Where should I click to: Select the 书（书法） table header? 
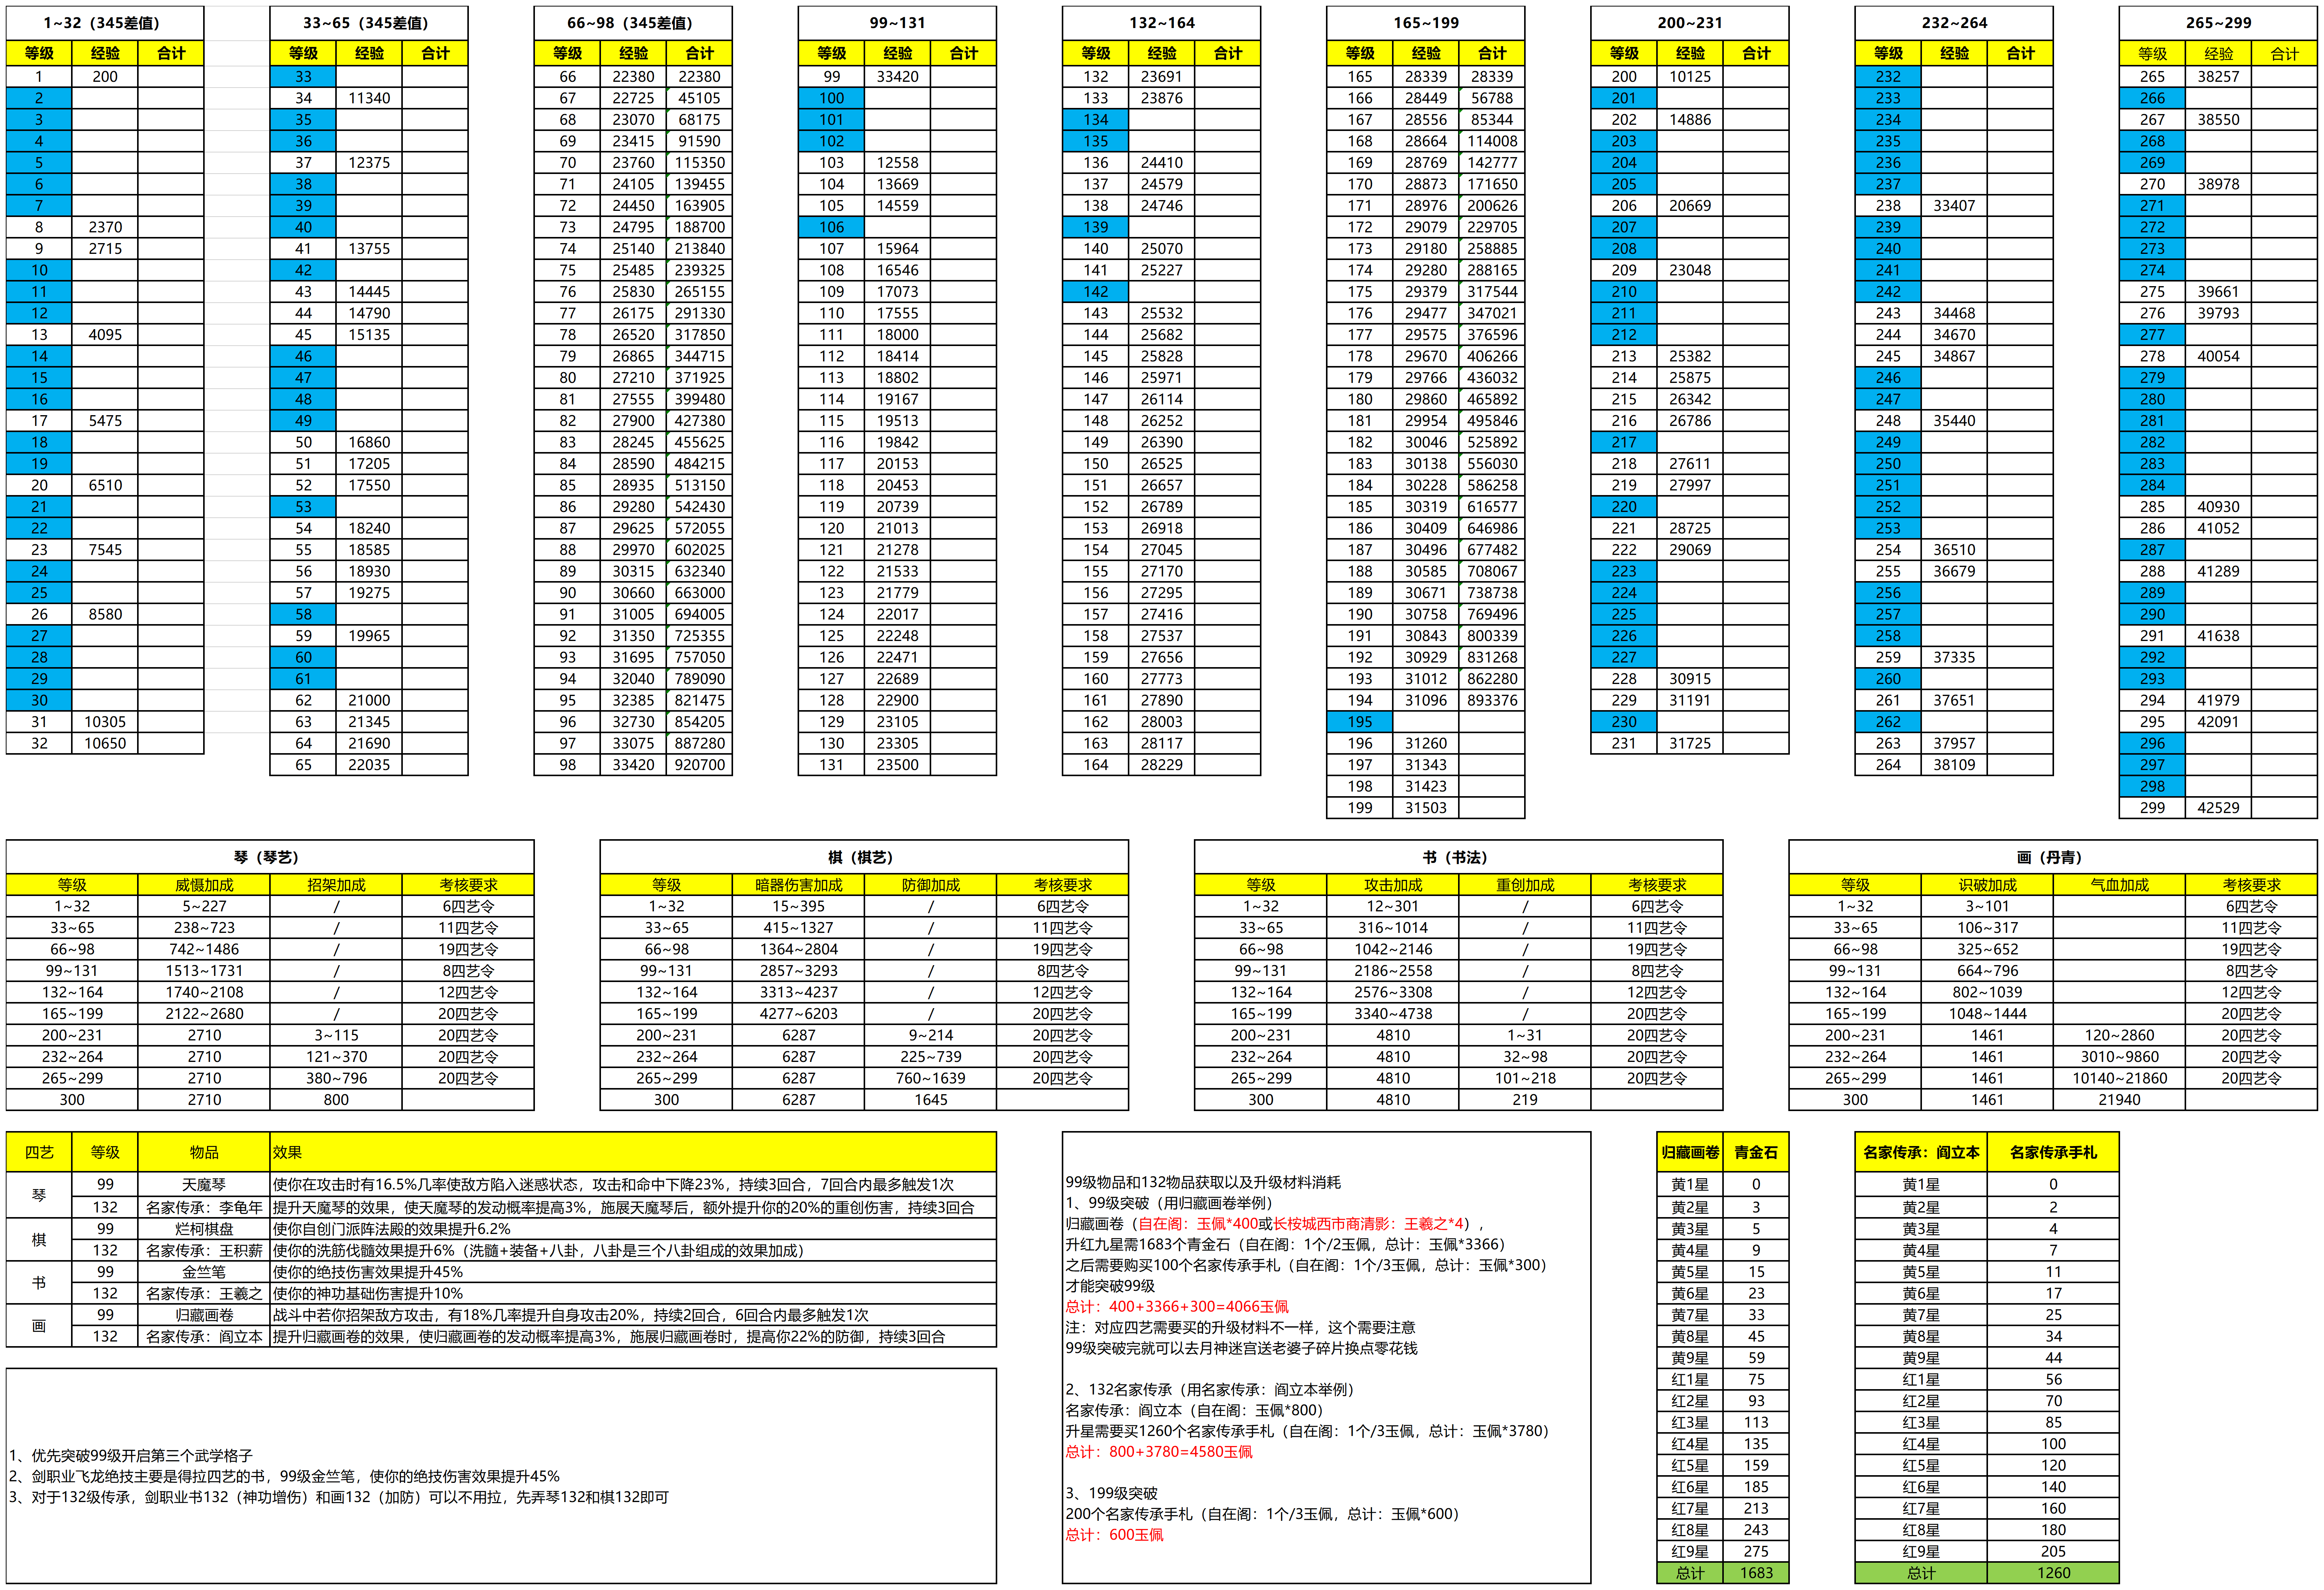click(x=1457, y=857)
